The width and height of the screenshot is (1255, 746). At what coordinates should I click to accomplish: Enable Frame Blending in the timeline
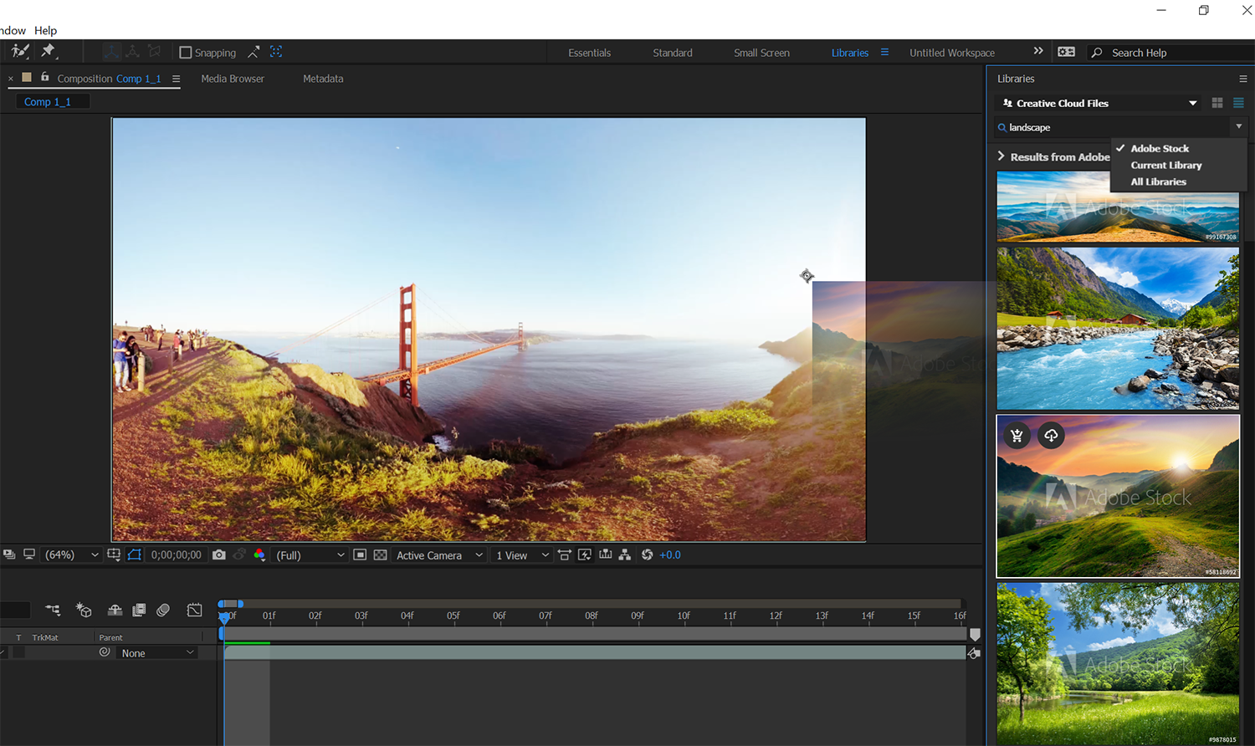tap(139, 611)
